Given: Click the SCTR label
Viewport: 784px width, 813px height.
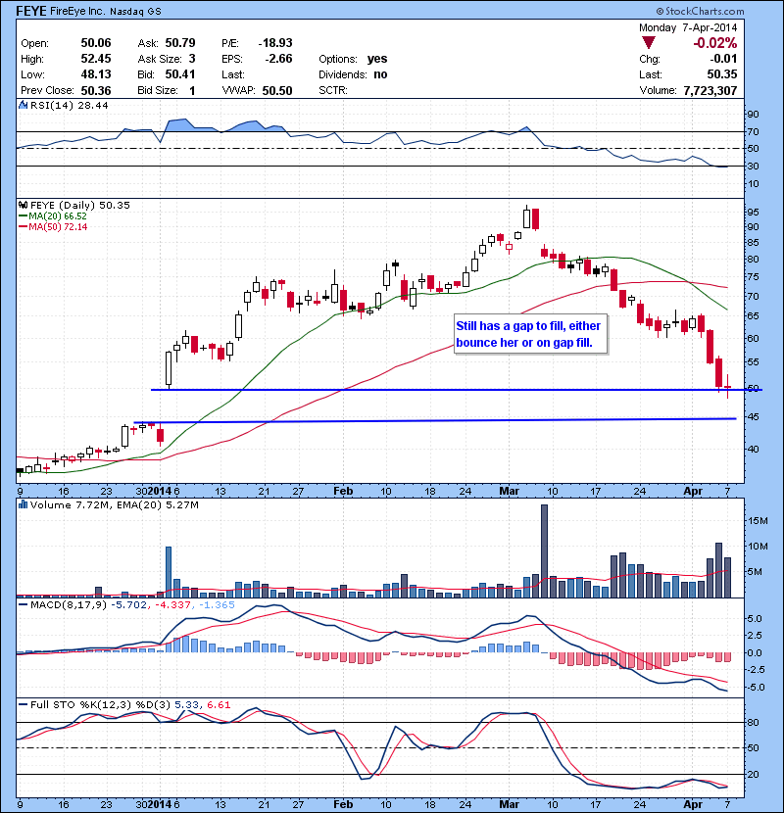Looking at the screenshot, I should point(332,90).
